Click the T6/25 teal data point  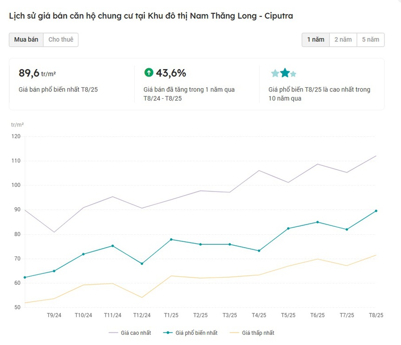tap(317, 222)
